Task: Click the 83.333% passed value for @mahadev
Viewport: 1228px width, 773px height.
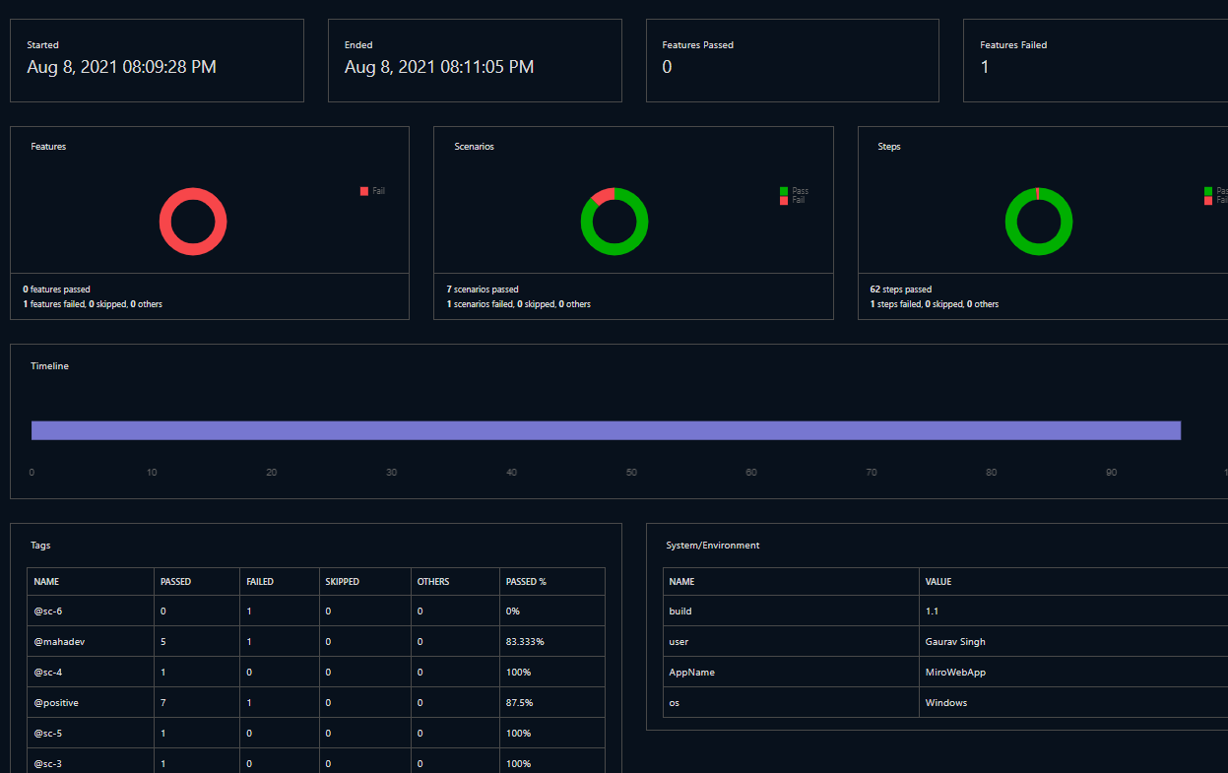Action: (525, 642)
